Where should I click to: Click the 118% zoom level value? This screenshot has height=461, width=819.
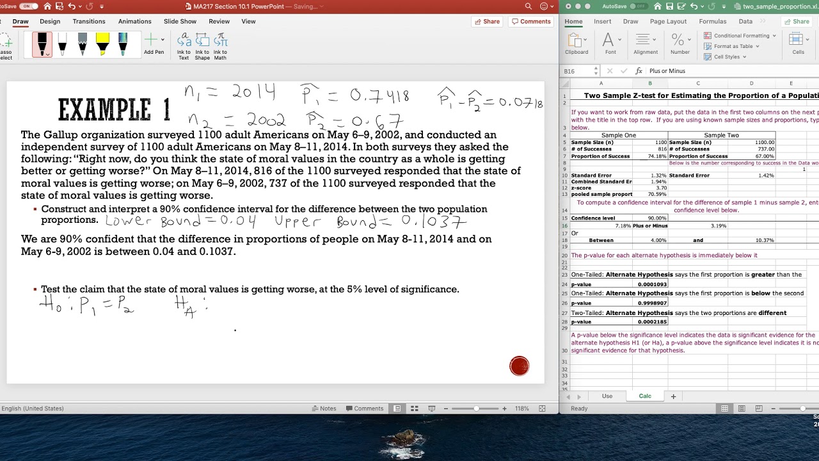pos(522,408)
